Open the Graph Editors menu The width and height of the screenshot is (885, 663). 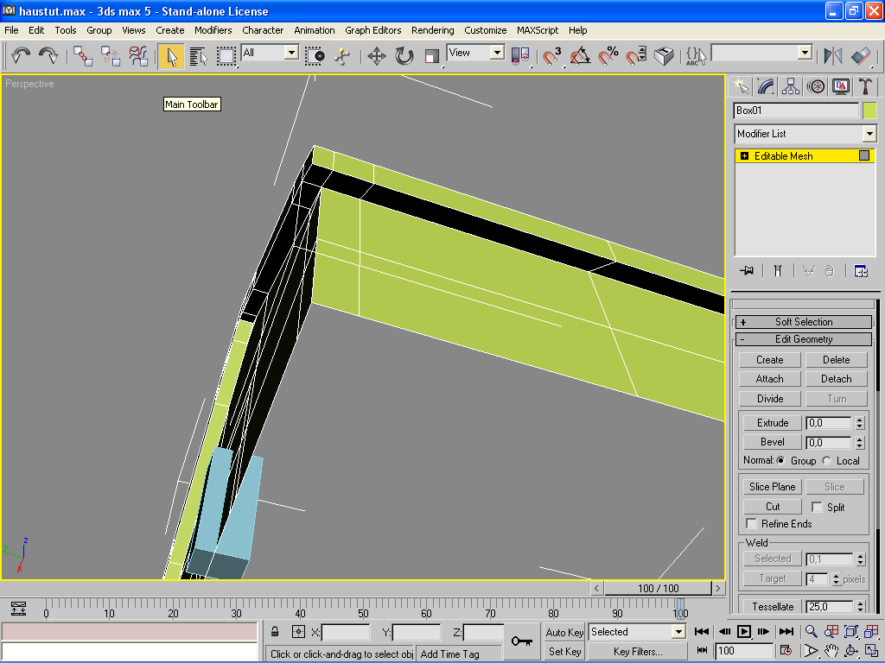tap(373, 30)
